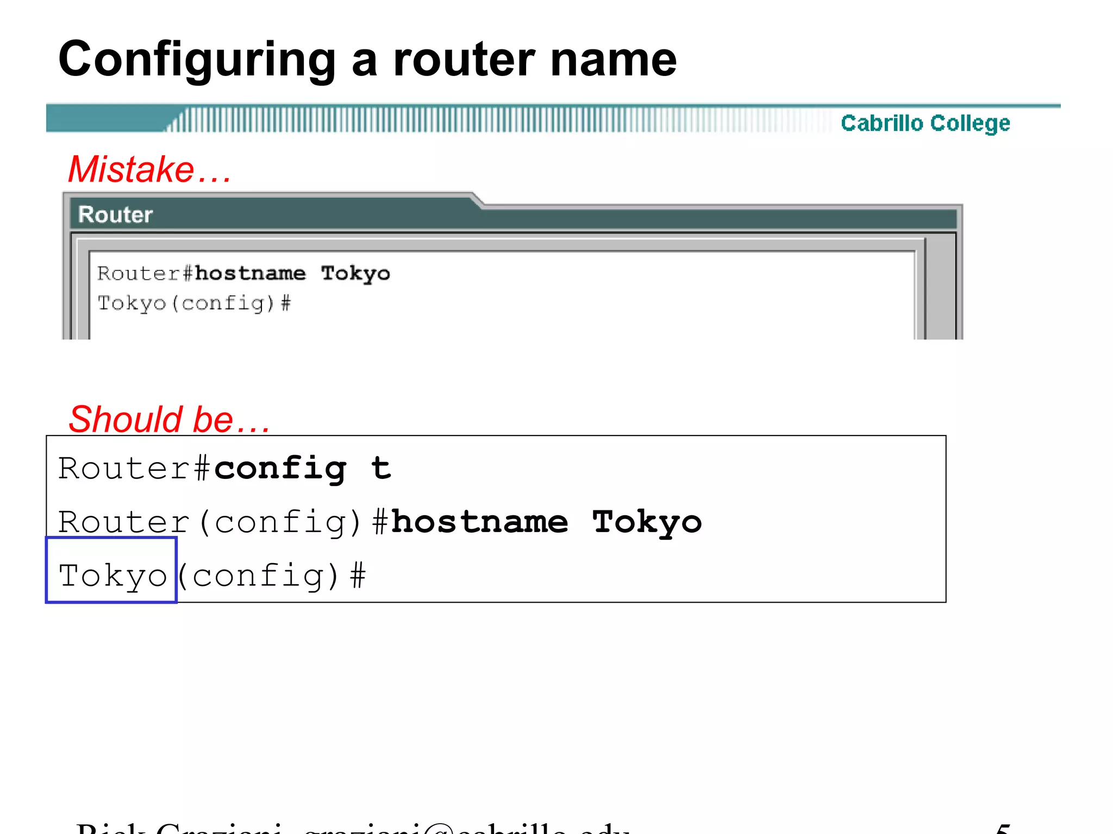
Task: Click the line 'Router#hostname Tokyo' in terminal
Action: [x=243, y=274]
